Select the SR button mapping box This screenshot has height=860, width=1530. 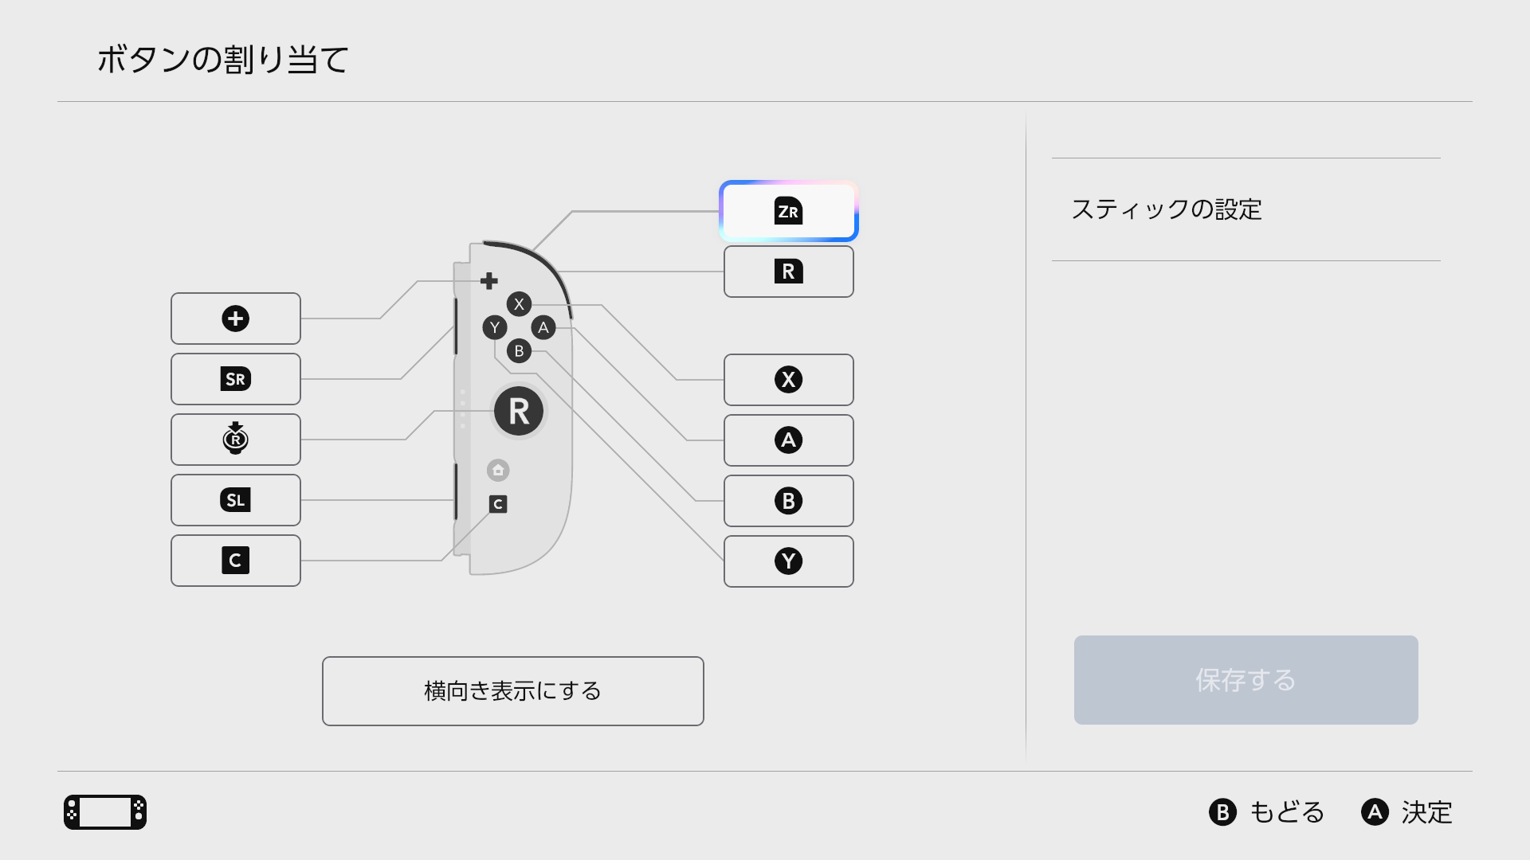[236, 379]
